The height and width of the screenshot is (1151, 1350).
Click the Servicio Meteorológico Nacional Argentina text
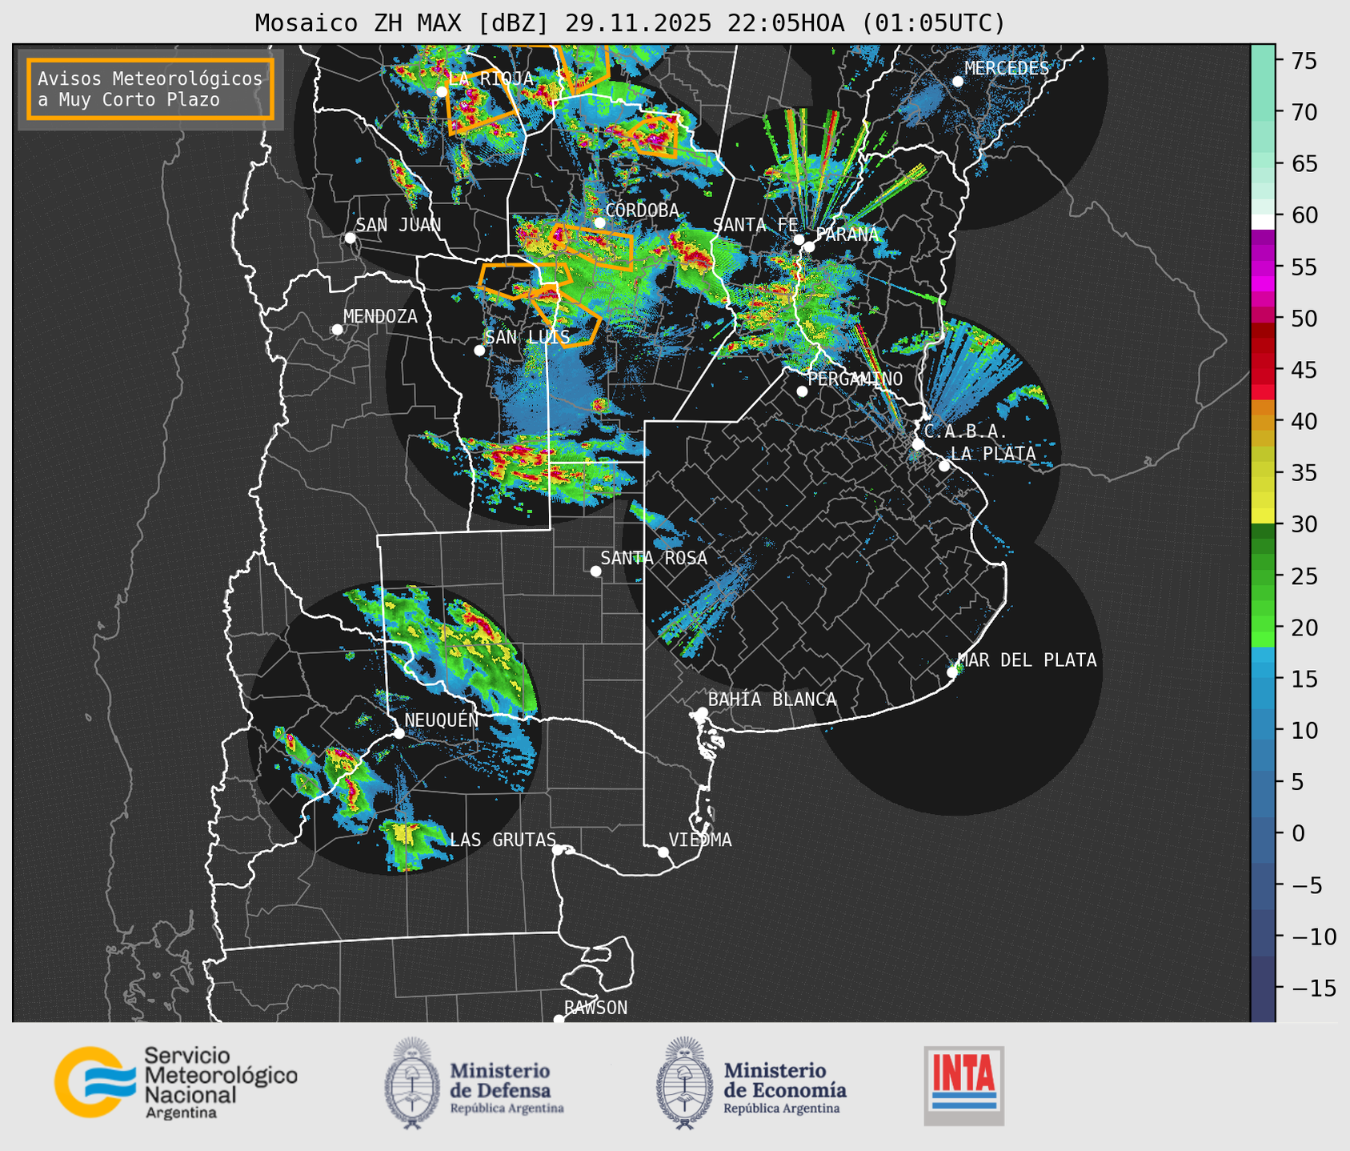click(221, 1082)
